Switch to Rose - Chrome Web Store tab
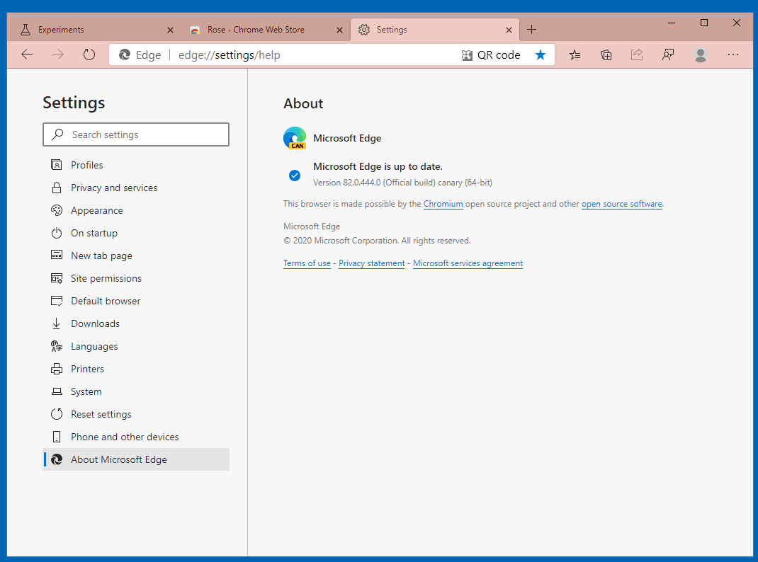This screenshot has height=562, width=758. click(x=266, y=30)
